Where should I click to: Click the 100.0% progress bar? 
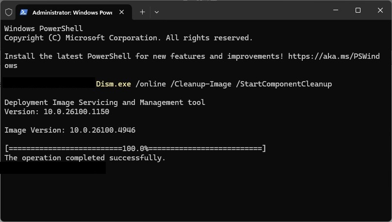[135, 149]
